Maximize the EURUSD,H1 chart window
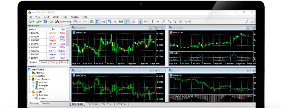283x108 pixels. 157,28
